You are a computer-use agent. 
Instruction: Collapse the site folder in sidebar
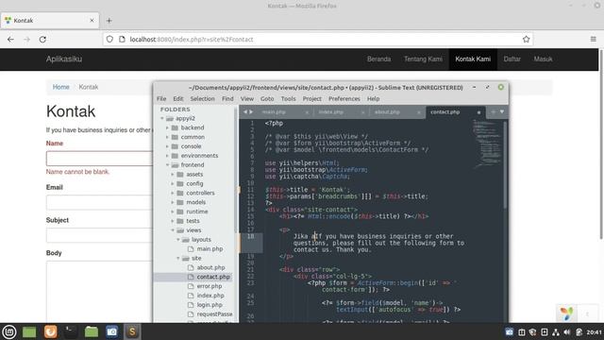[x=178, y=258]
